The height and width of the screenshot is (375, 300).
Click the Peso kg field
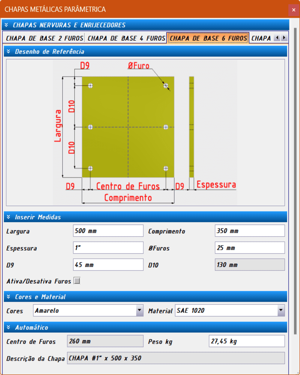(247, 341)
